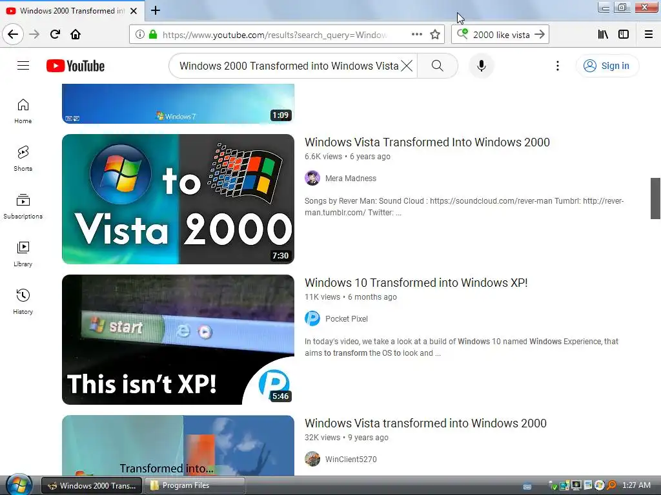Bookmark this page with the star

[x=435, y=35]
